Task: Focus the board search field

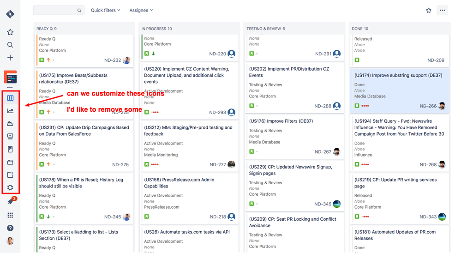Action: click(59, 10)
